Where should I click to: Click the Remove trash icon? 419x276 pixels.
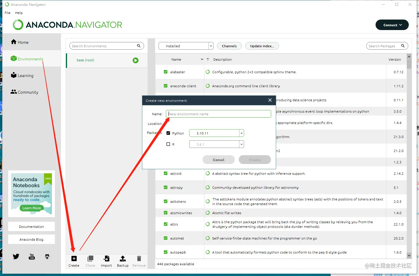[x=139, y=258]
